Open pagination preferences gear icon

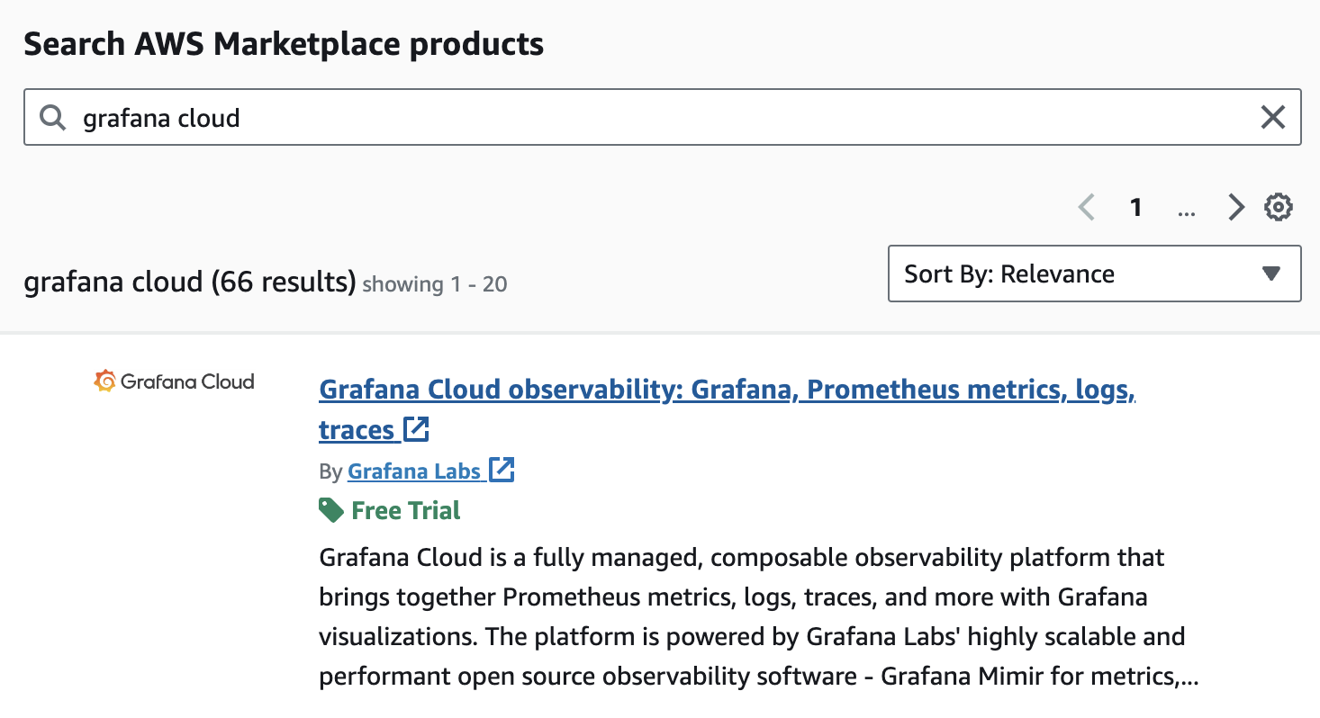pos(1279,208)
